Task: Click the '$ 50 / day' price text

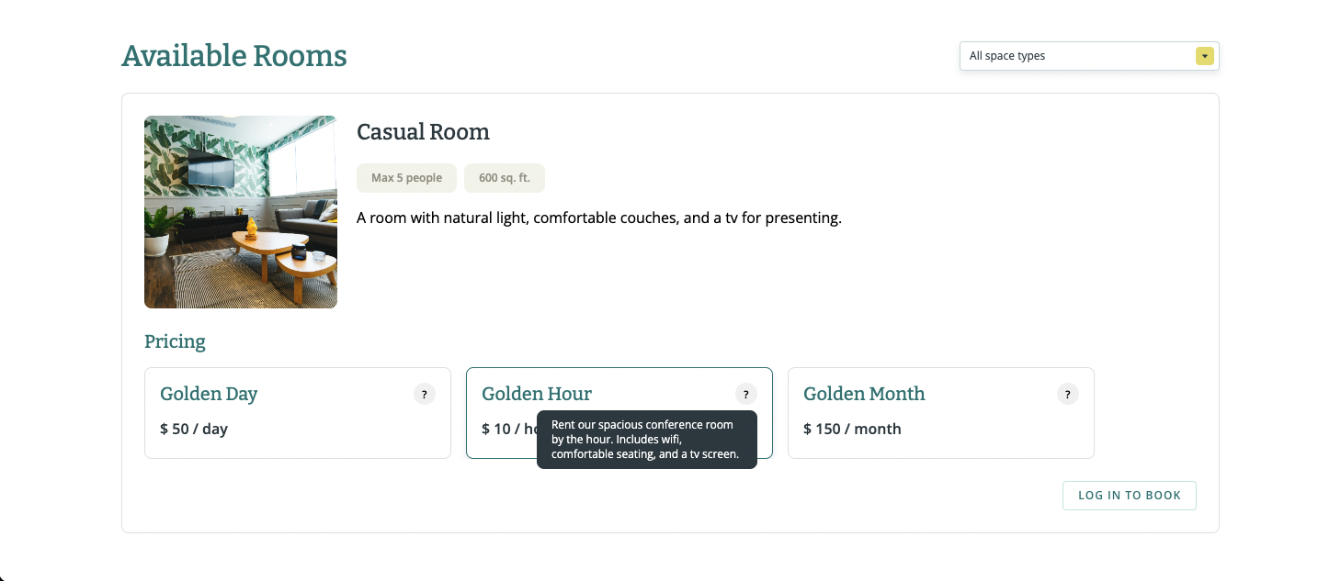Action: point(194,429)
